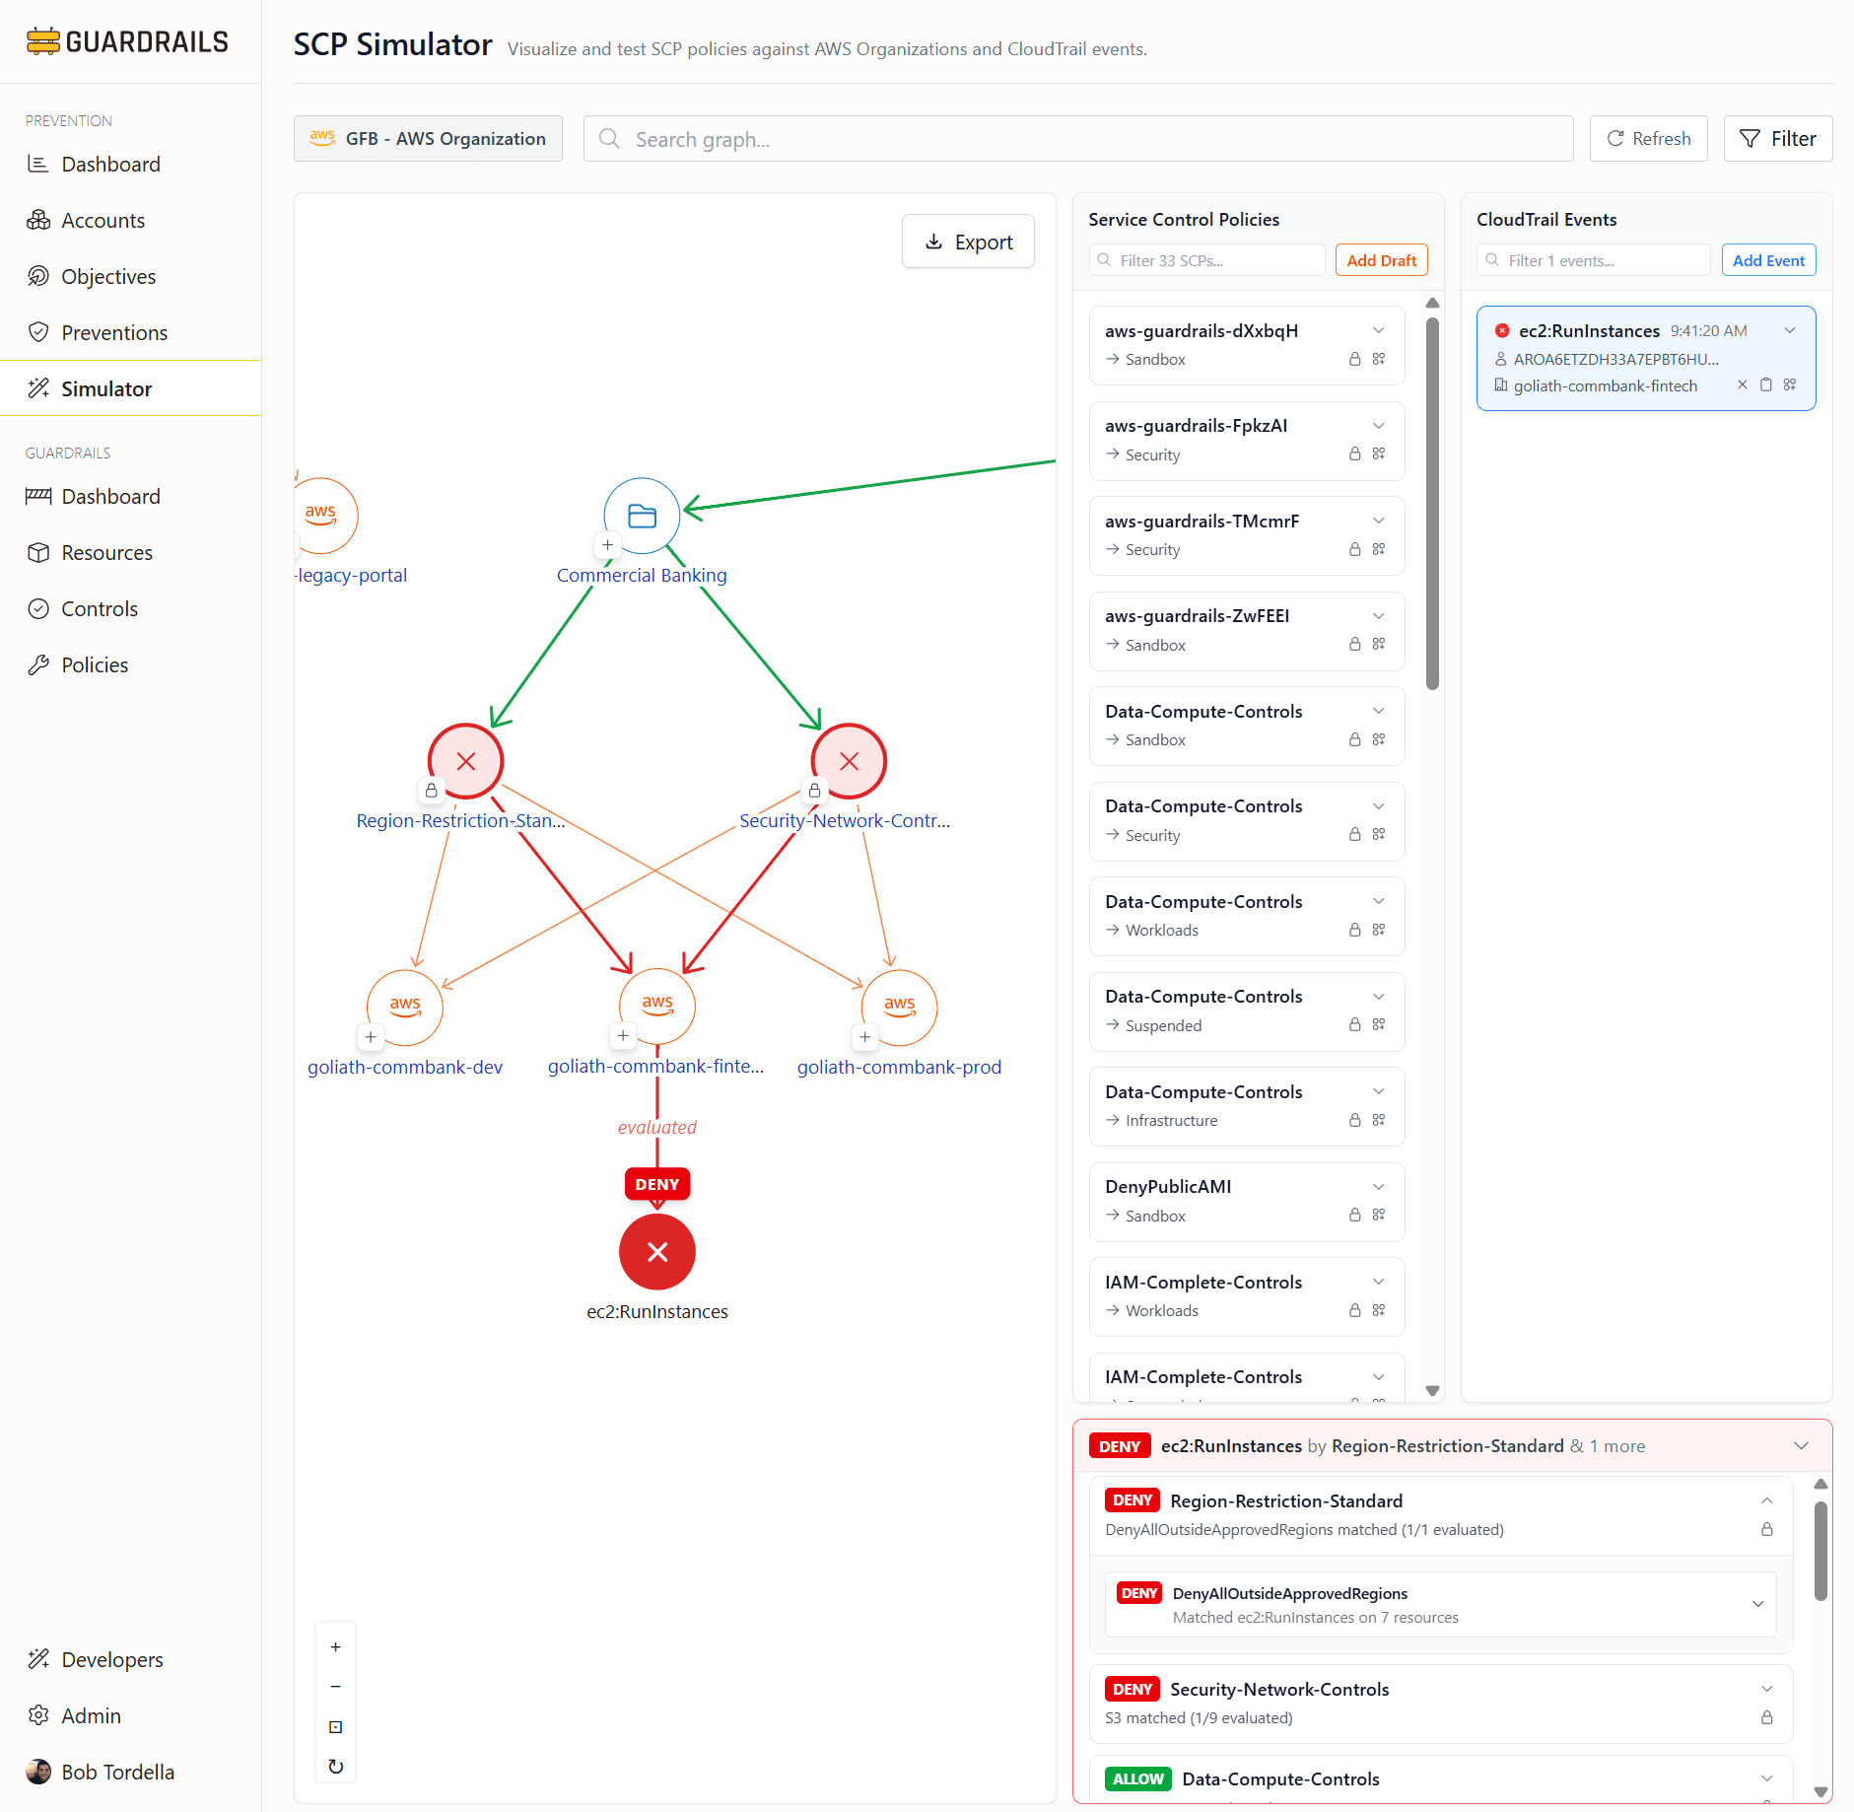Toggle lock on Region-Restriction-Standard result
This screenshot has height=1812, width=1854.
click(1766, 1529)
